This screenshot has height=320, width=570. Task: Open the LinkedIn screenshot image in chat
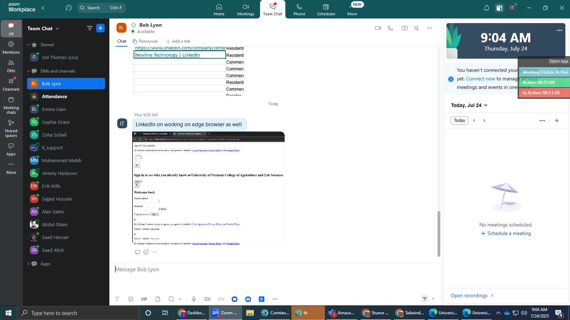[x=208, y=188]
